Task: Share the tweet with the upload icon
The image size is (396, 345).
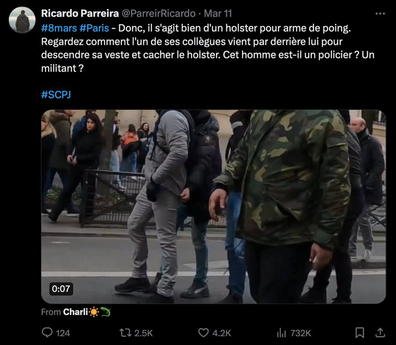Action: (380, 333)
